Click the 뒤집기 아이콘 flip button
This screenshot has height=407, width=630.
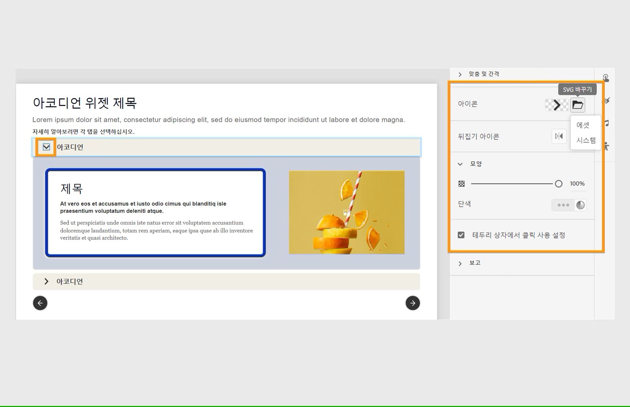pyautogui.click(x=558, y=136)
